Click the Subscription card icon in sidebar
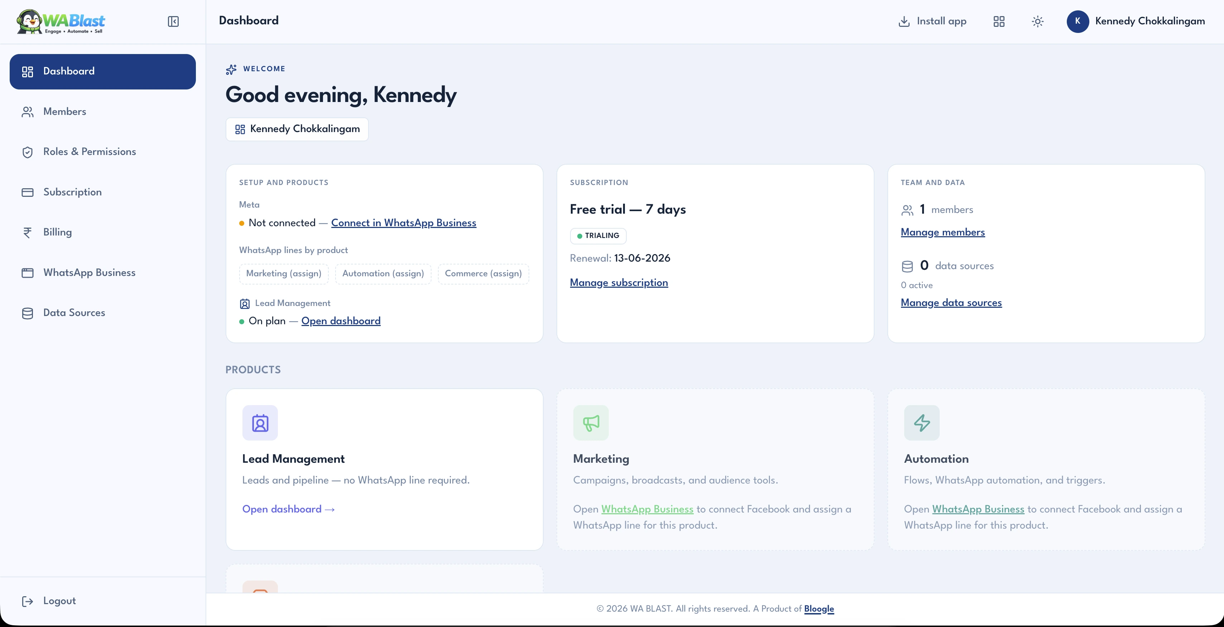The image size is (1224, 627). point(28,193)
